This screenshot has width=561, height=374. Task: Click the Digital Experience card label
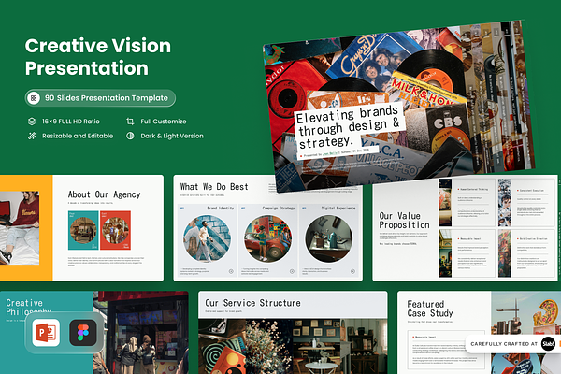coord(338,208)
